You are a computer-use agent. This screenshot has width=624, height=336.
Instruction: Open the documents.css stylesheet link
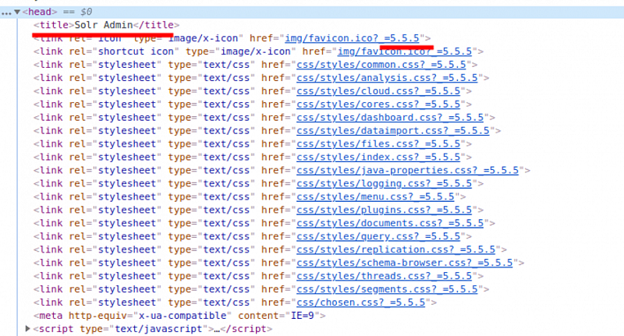[x=390, y=223]
